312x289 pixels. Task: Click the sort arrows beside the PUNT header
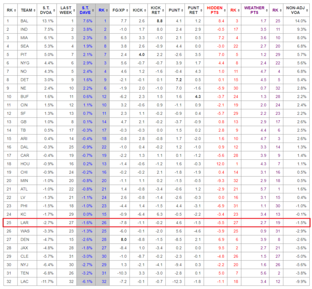[x=182, y=10]
